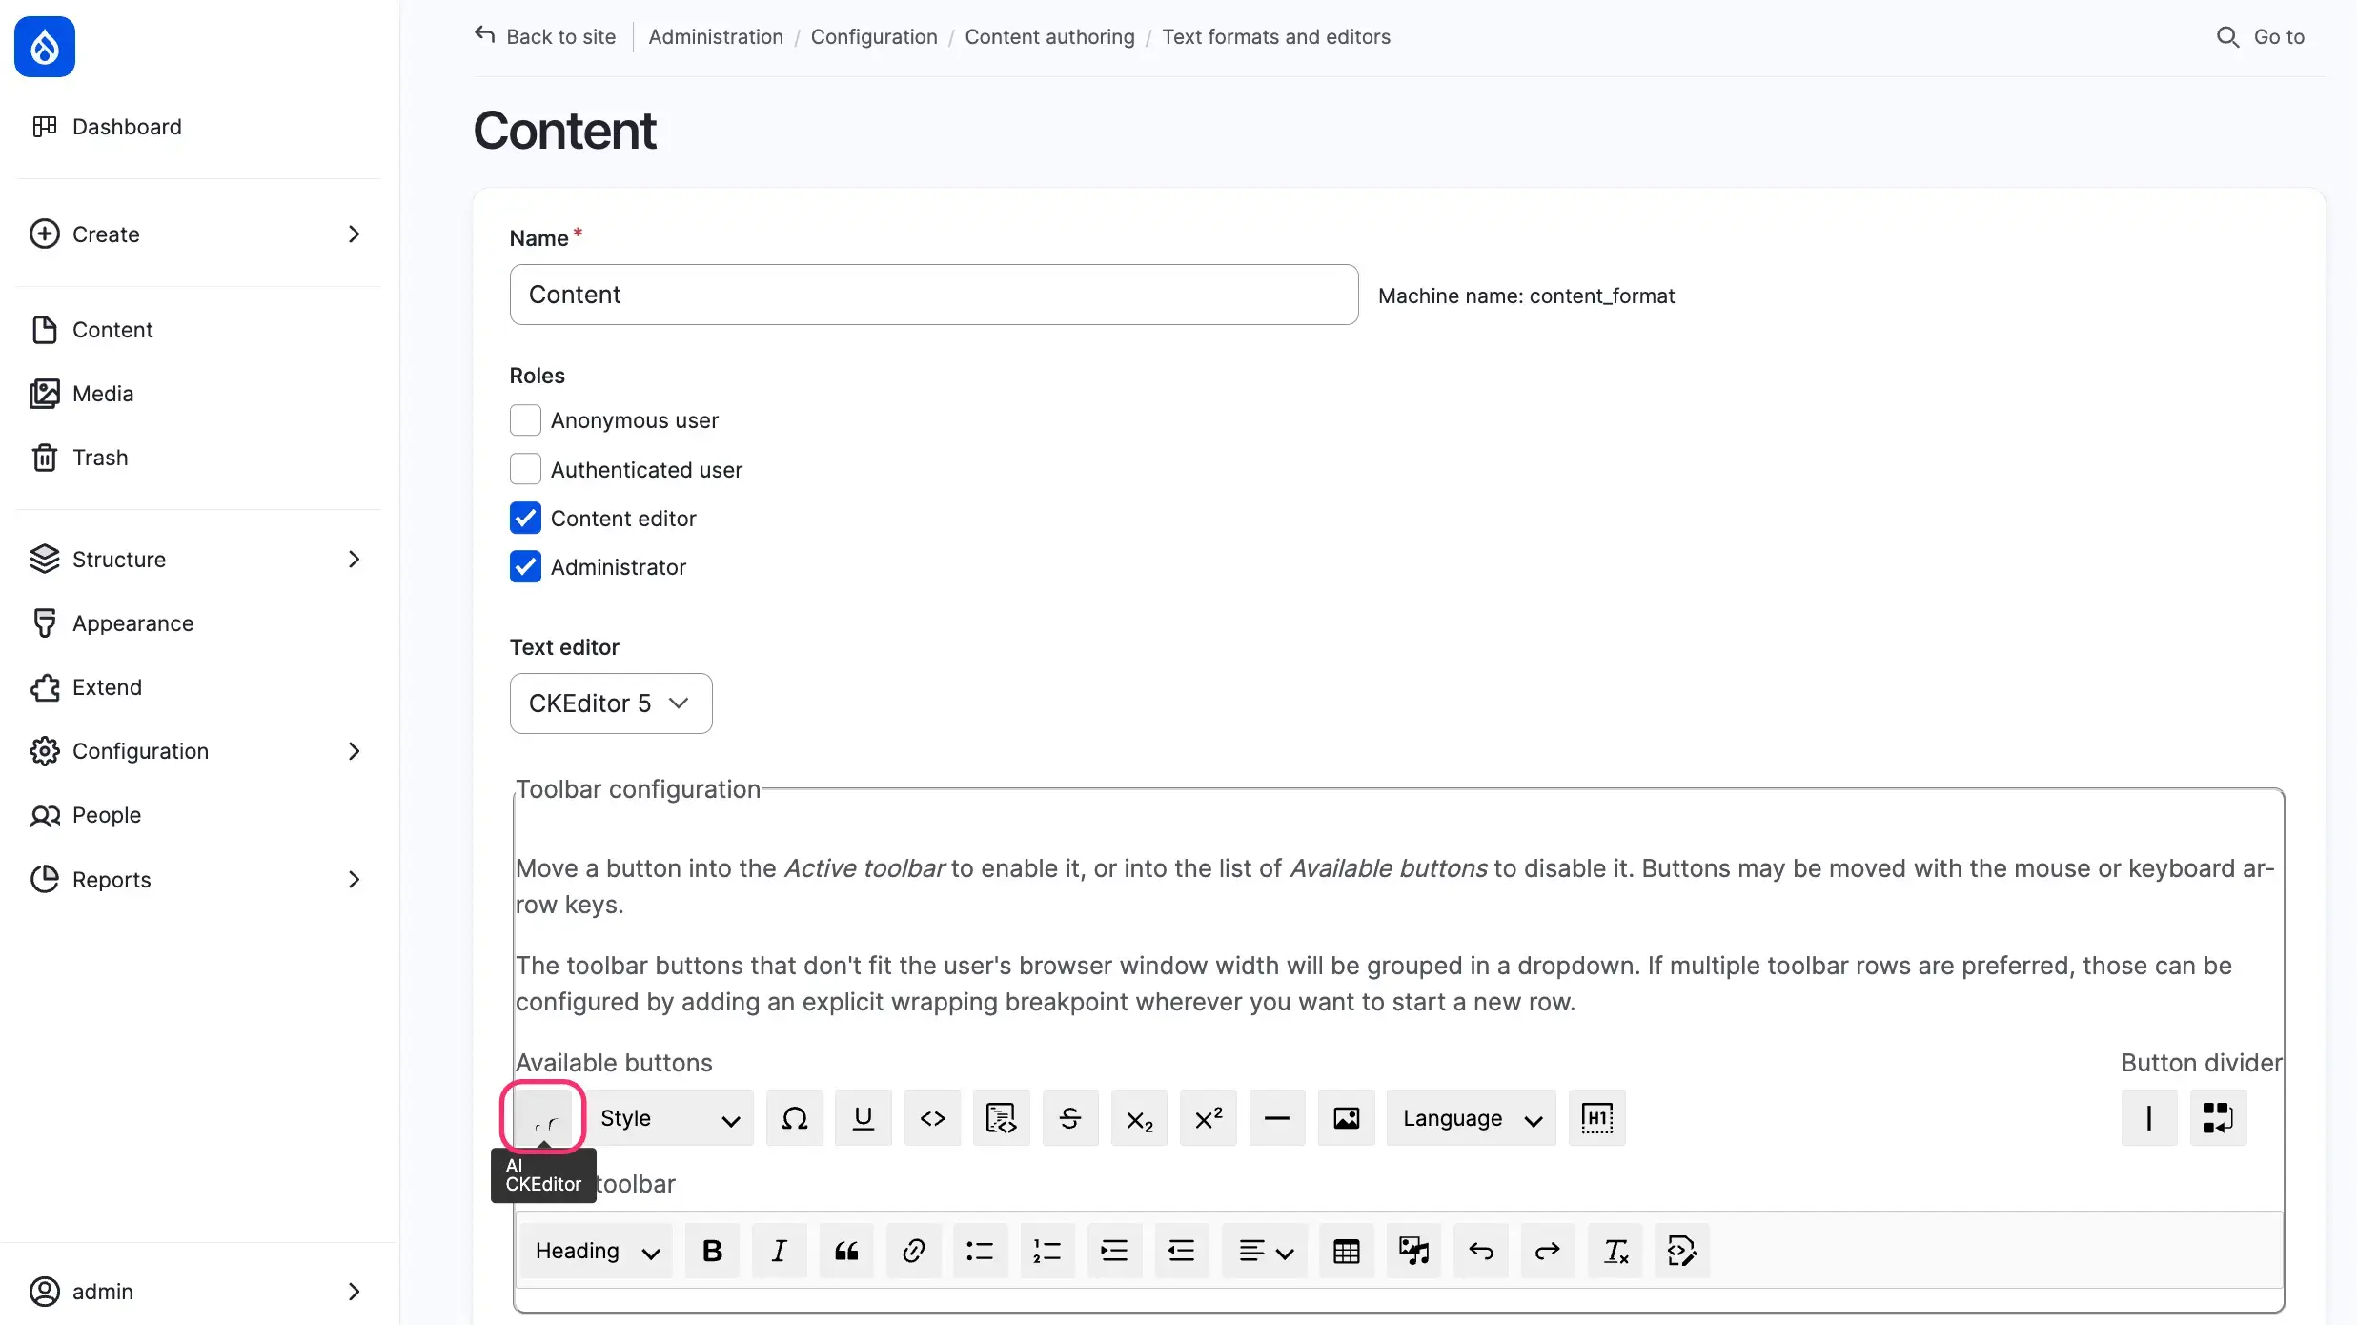
Task: Click the strikethrough toolbar button
Action: [x=1069, y=1117]
